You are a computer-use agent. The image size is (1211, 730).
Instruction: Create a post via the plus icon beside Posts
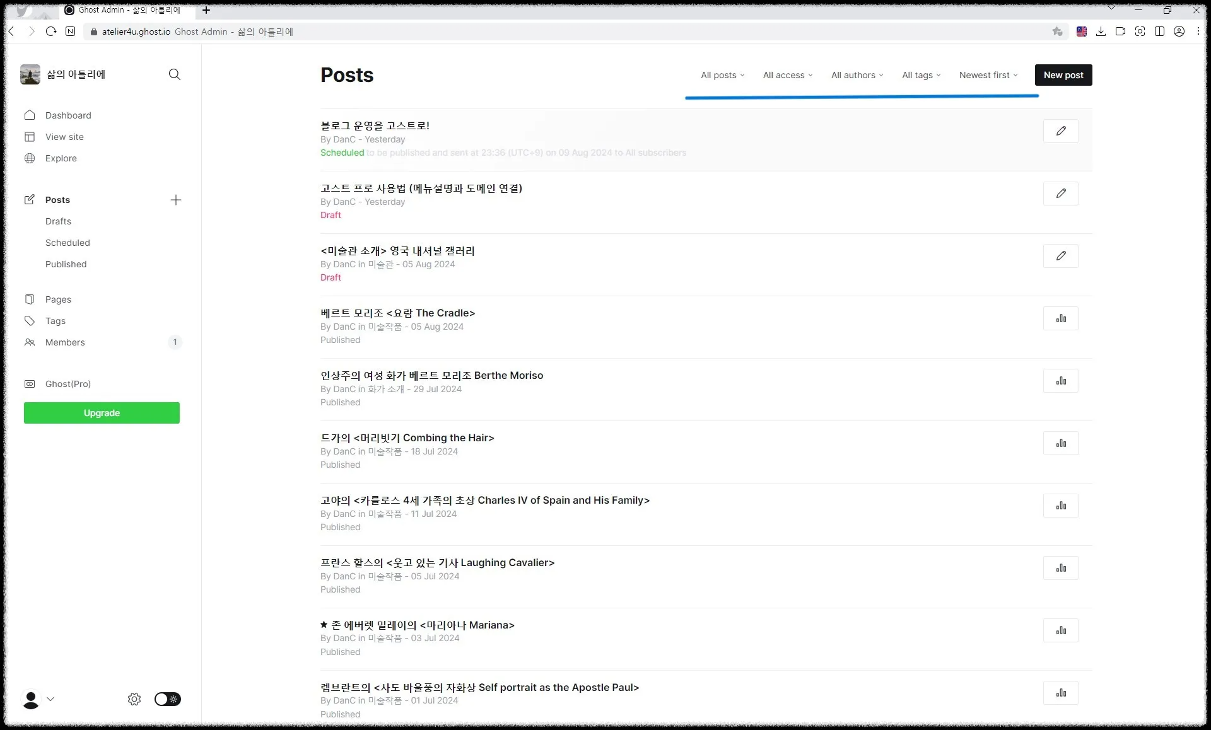pyautogui.click(x=176, y=200)
